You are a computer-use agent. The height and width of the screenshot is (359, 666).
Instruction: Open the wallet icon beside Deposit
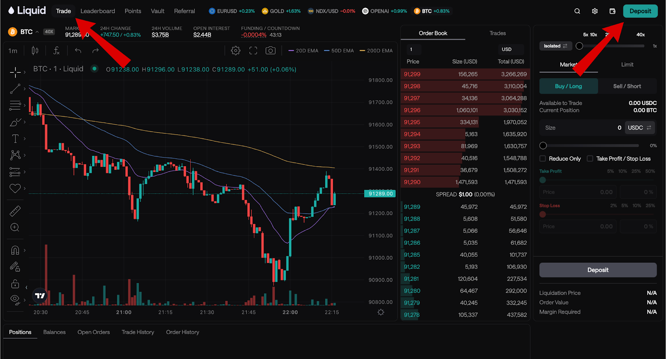tap(612, 11)
